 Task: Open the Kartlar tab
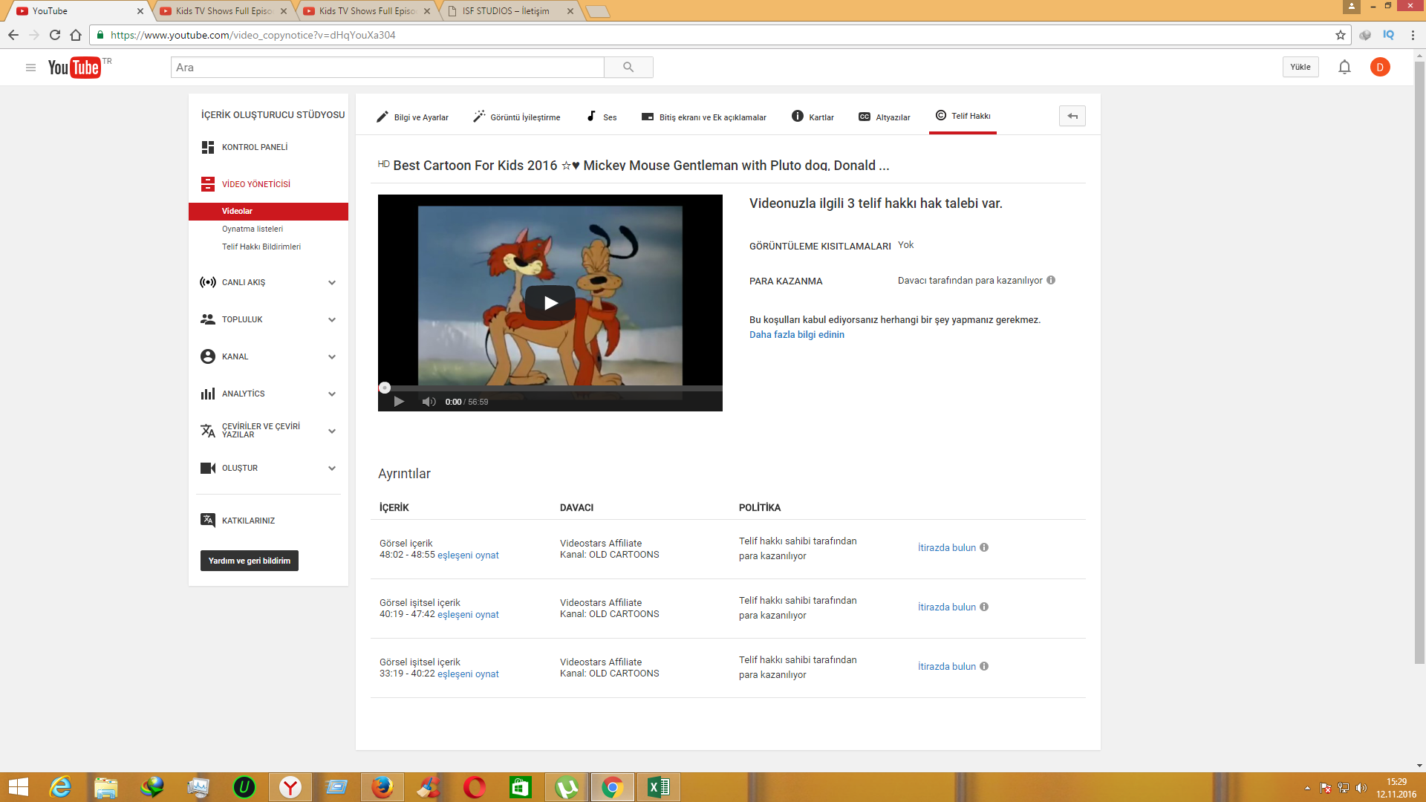tap(813, 117)
